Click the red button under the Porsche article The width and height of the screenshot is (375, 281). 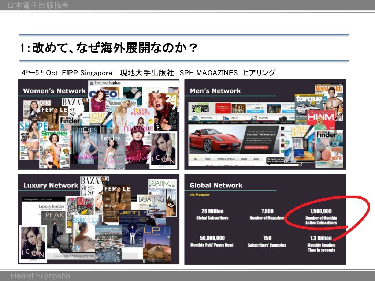click(x=256, y=147)
